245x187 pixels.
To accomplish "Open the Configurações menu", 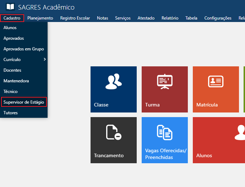I will (218, 18).
